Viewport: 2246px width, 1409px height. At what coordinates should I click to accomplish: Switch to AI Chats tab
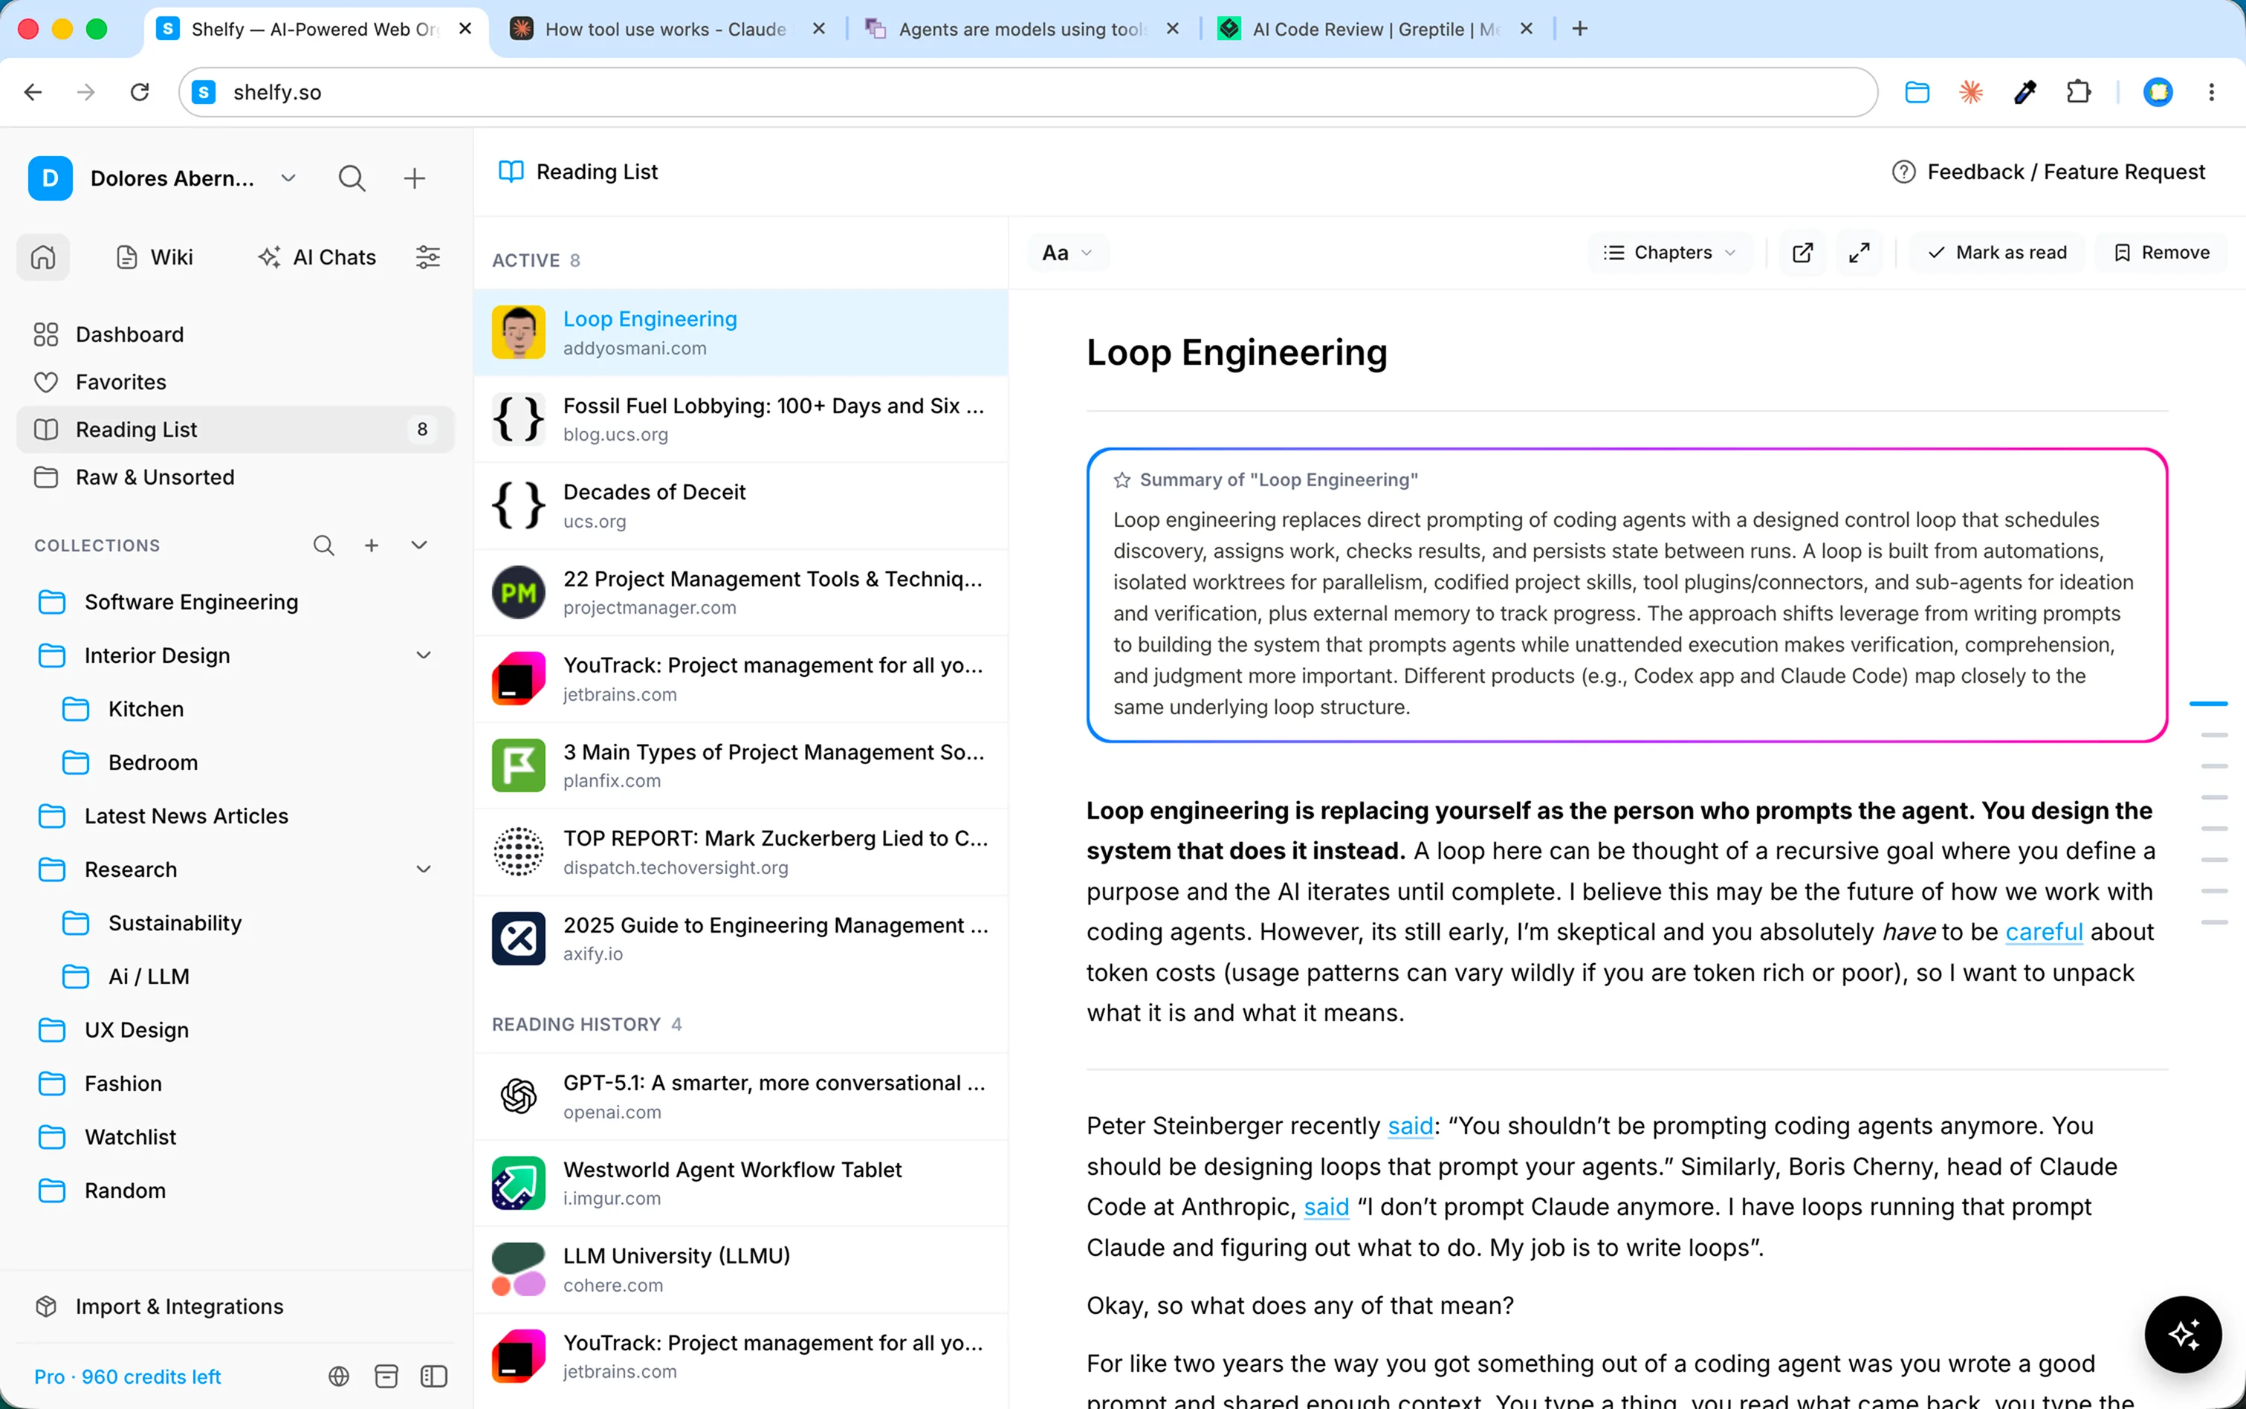(317, 257)
